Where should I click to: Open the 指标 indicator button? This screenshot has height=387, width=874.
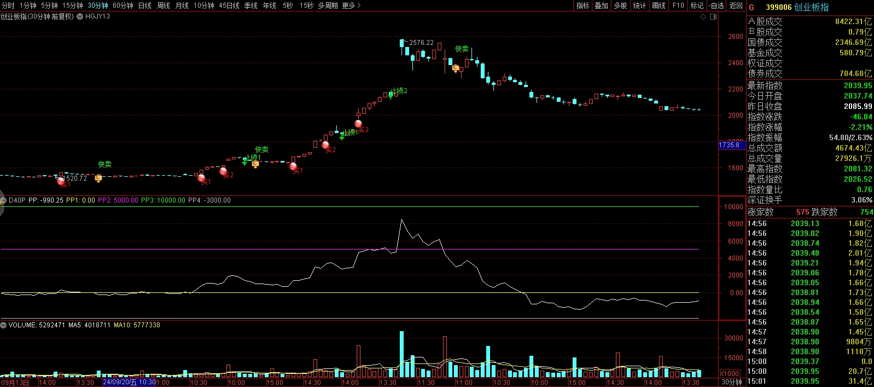point(583,5)
